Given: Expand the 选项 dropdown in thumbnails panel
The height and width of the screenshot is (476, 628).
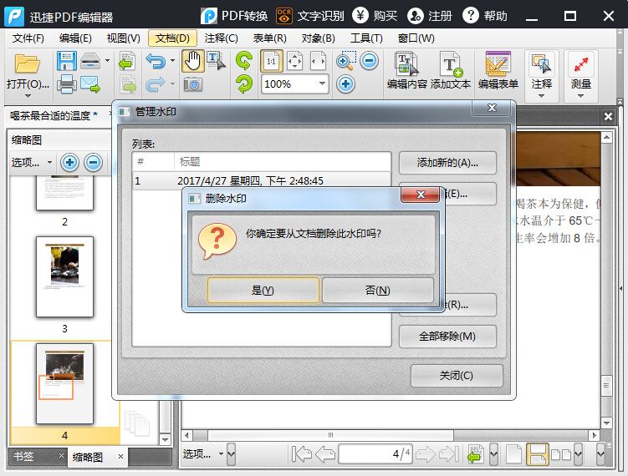Looking at the screenshot, I should [33, 163].
